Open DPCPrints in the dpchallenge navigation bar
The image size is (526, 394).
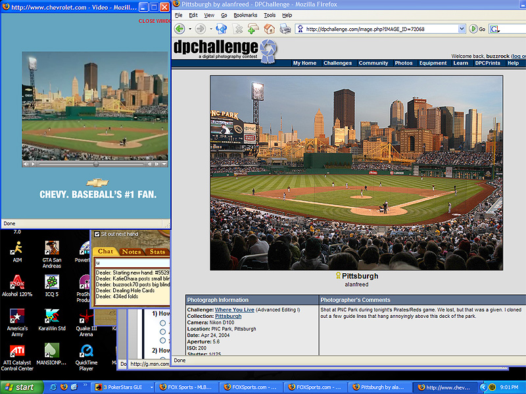(487, 63)
